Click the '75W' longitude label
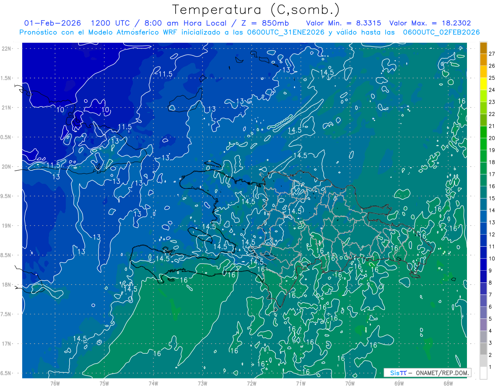This screenshot has height=389, width=503. (104, 383)
